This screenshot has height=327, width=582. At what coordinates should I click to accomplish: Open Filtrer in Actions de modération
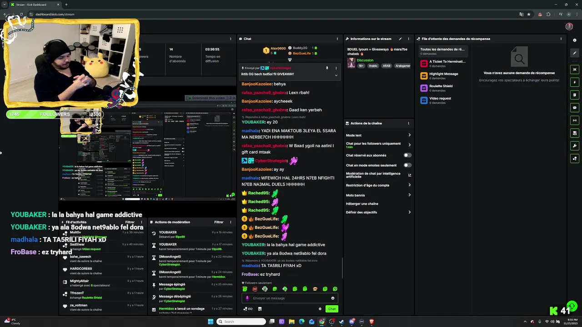coord(219,222)
